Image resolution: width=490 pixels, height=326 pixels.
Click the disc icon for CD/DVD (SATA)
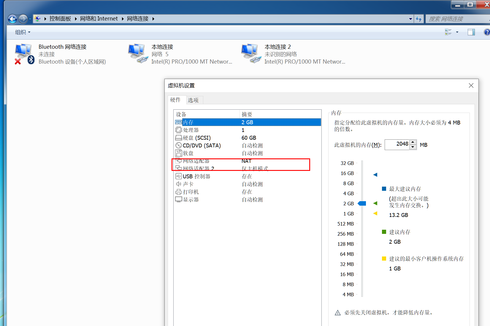click(x=178, y=145)
